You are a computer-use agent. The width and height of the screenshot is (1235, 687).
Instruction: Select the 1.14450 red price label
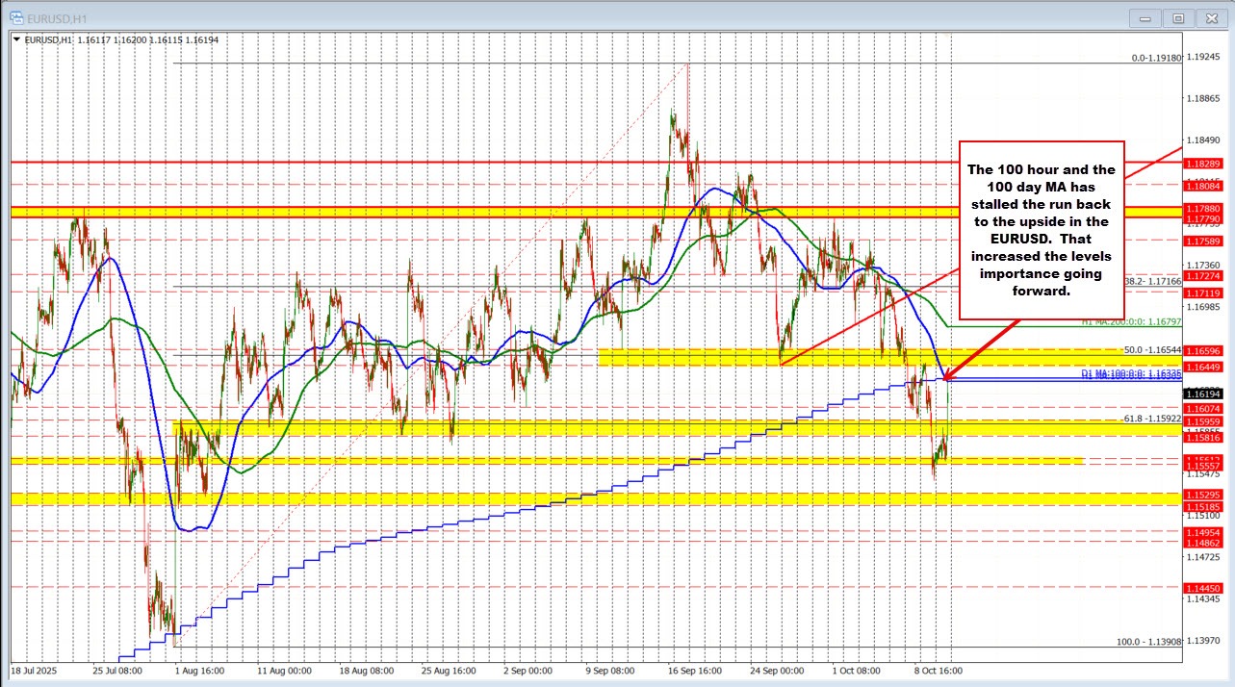pos(1203,588)
